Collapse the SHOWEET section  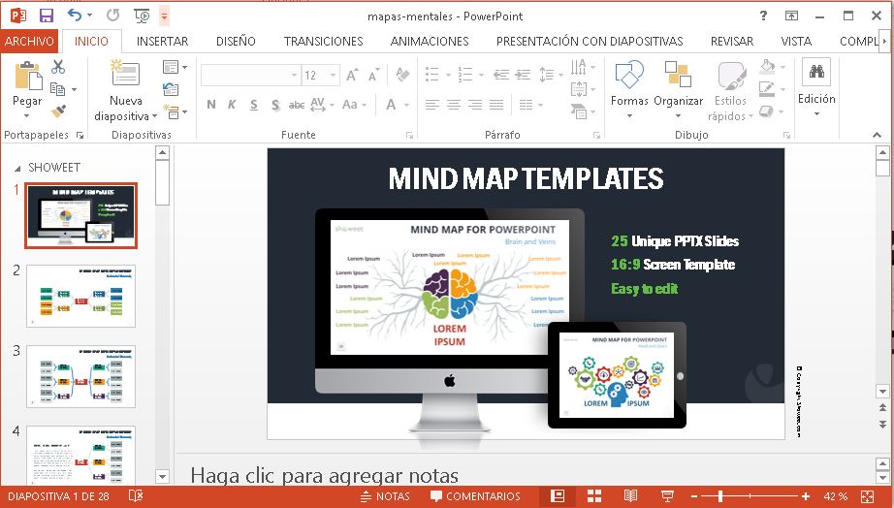pos(17,168)
